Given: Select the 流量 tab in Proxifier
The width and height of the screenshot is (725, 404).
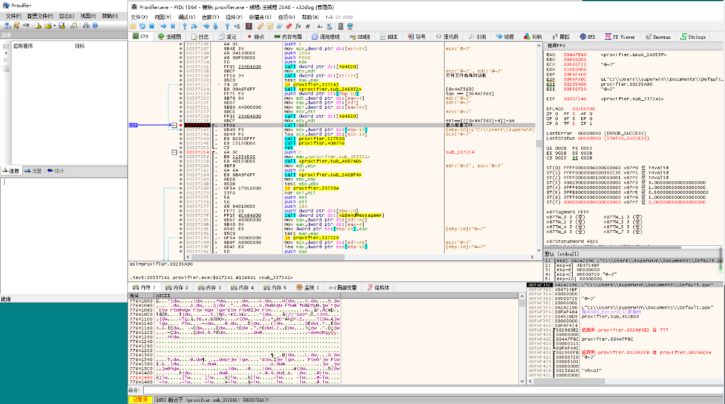Looking at the screenshot, I should click(34, 171).
